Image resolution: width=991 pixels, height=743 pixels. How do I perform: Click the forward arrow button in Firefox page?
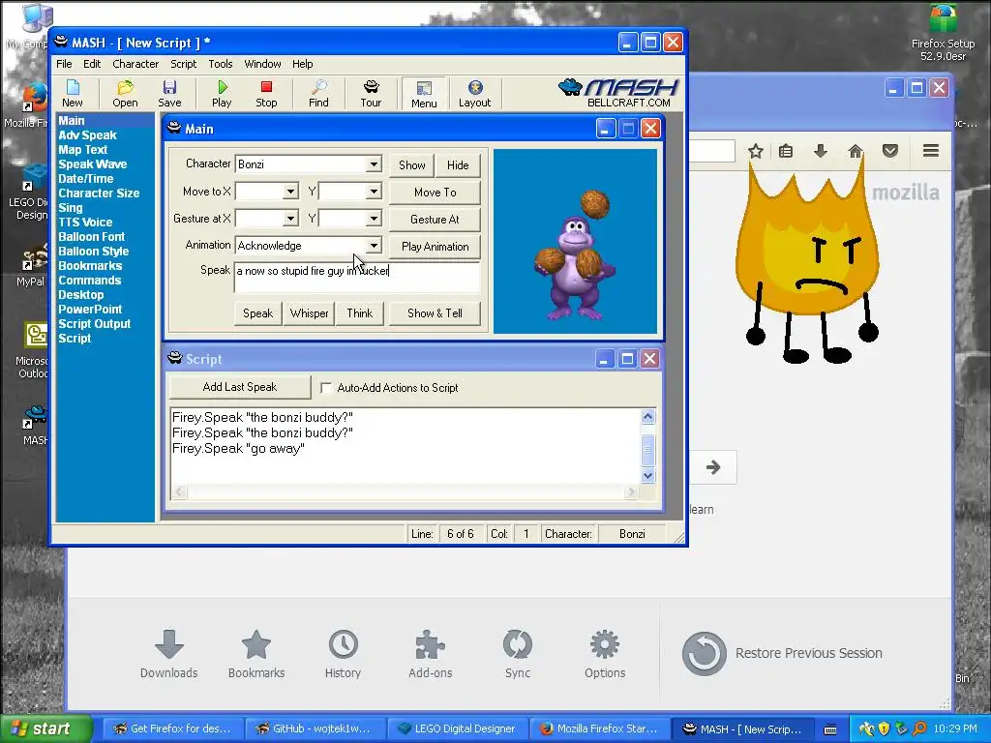[713, 467]
